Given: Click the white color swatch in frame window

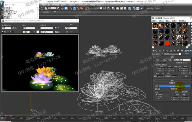Looking at the screenshot, I should tap(38, 32).
